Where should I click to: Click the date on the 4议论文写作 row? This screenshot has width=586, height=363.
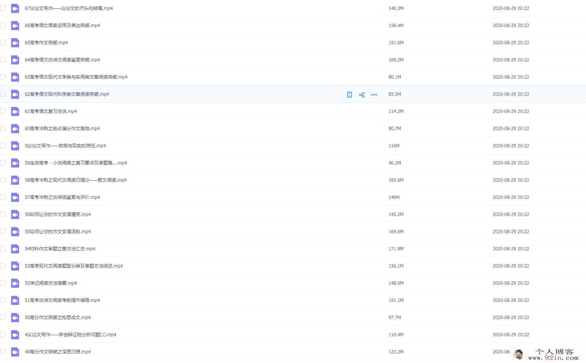click(x=511, y=335)
